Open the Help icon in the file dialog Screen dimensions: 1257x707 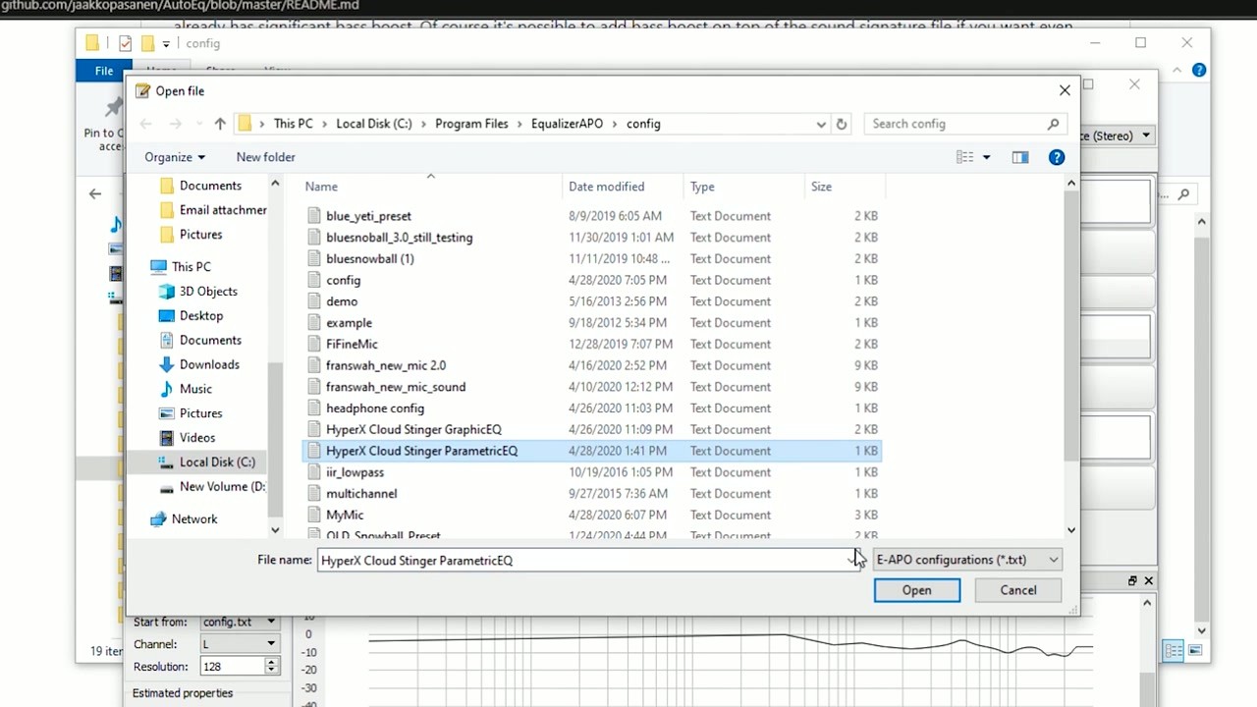(1056, 157)
